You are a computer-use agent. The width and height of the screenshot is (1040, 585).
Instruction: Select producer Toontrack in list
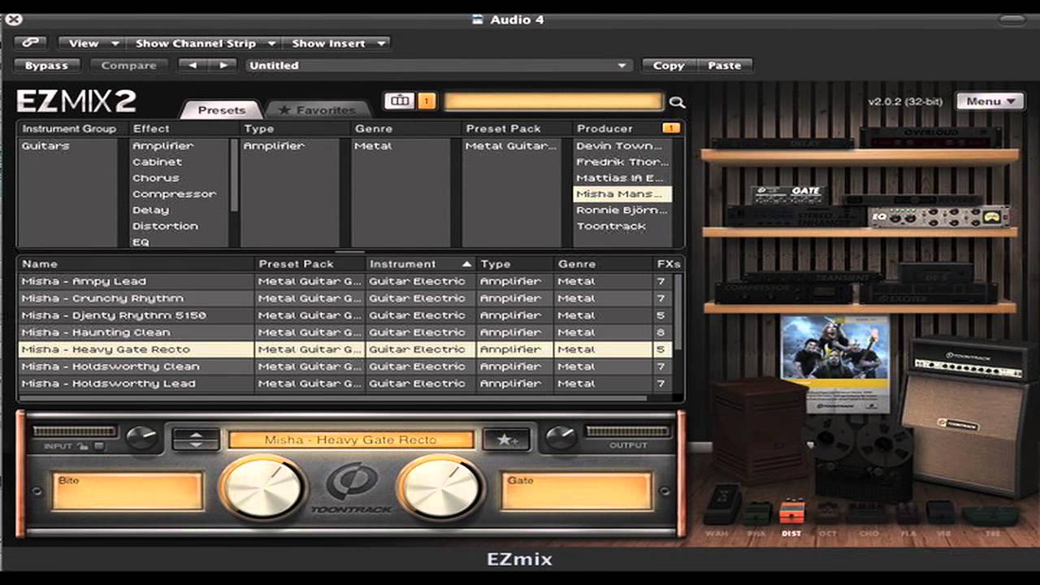[622, 226]
